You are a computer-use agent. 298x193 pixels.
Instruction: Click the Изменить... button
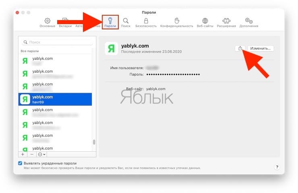click(x=261, y=48)
